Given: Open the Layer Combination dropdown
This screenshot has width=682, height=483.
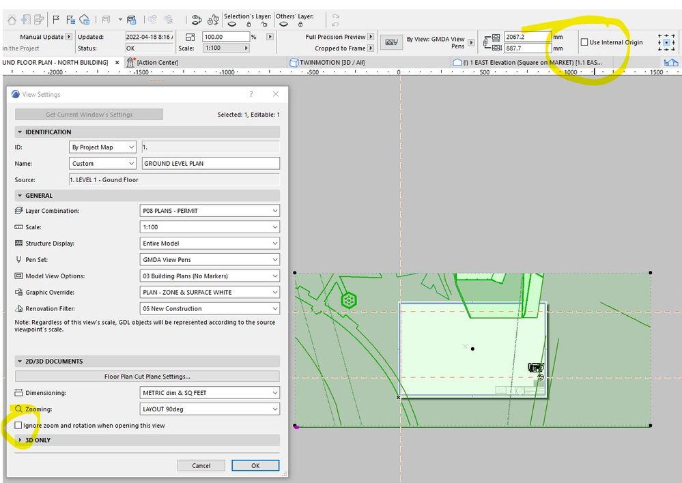Looking at the screenshot, I should pyautogui.click(x=210, y=211).
